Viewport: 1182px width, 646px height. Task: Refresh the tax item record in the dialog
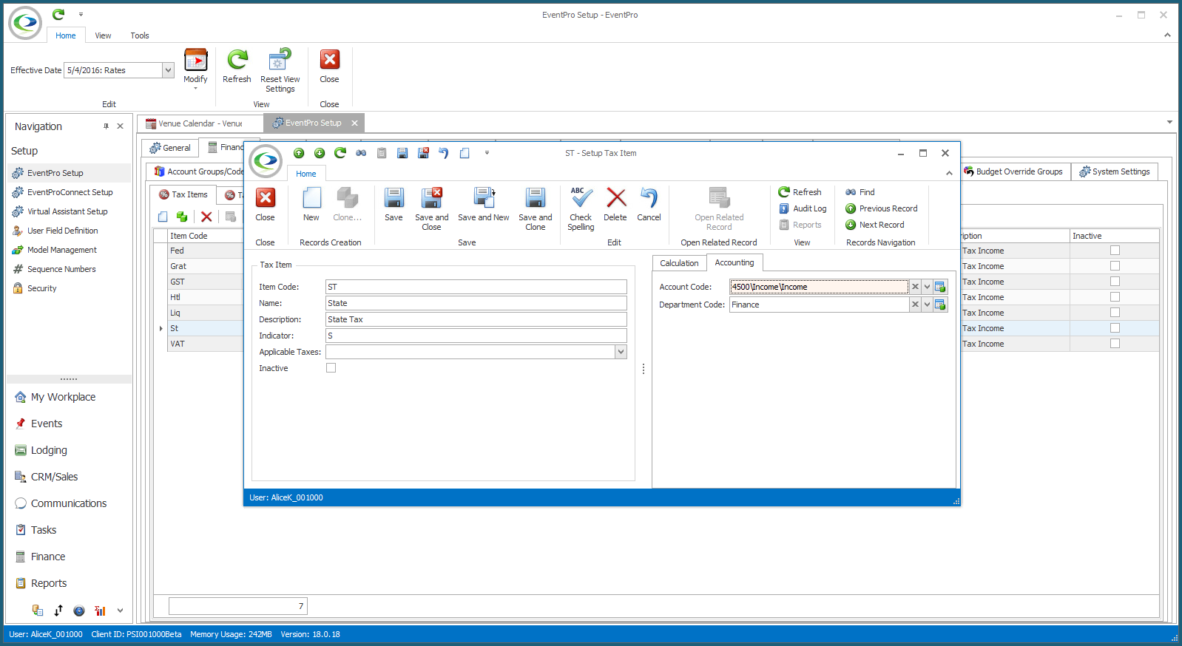coord(800,192)
